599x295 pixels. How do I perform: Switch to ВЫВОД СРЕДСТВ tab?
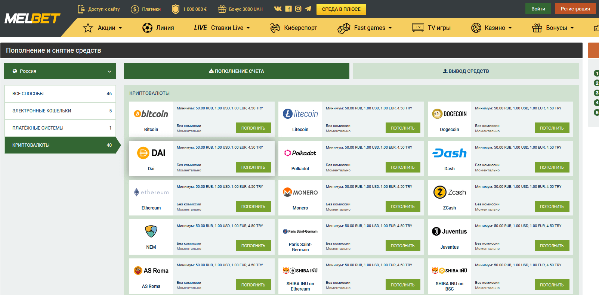click(466, 71)
